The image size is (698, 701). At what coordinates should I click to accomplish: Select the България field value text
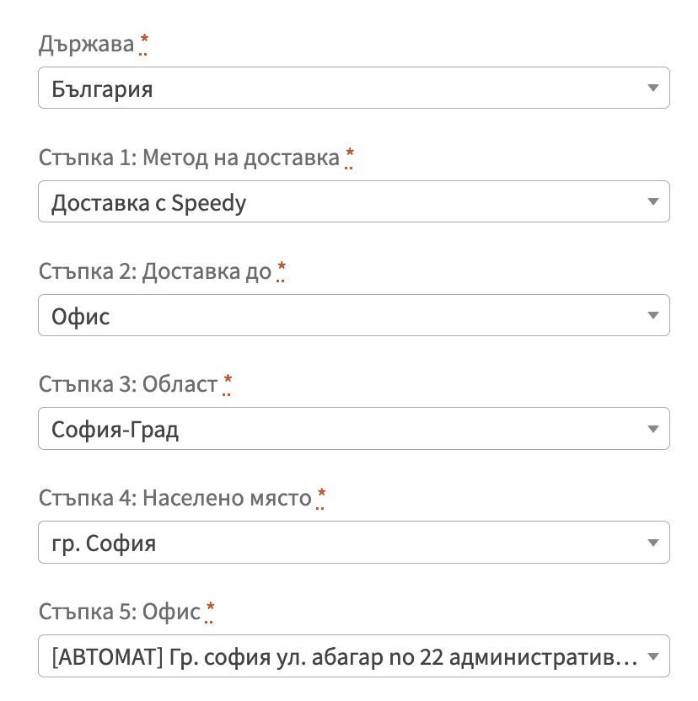(102, 88)
